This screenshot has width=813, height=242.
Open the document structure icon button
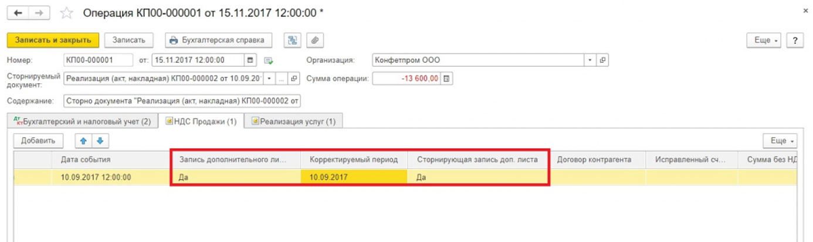coord(292,40)
